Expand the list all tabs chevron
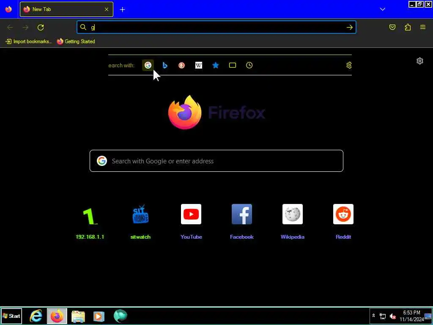Screen dimensions: 433x325 (x=382, y=9)
